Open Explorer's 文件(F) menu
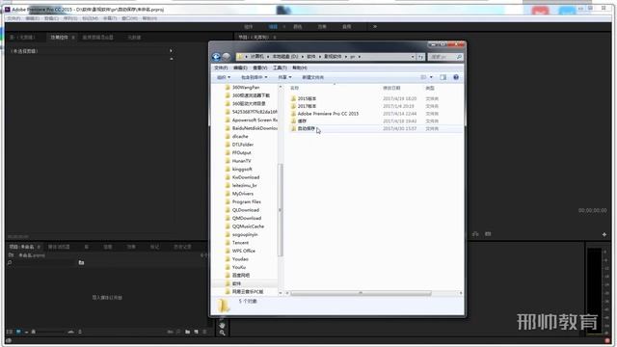Viewport: 617px width, 347px height. point(221,67)
